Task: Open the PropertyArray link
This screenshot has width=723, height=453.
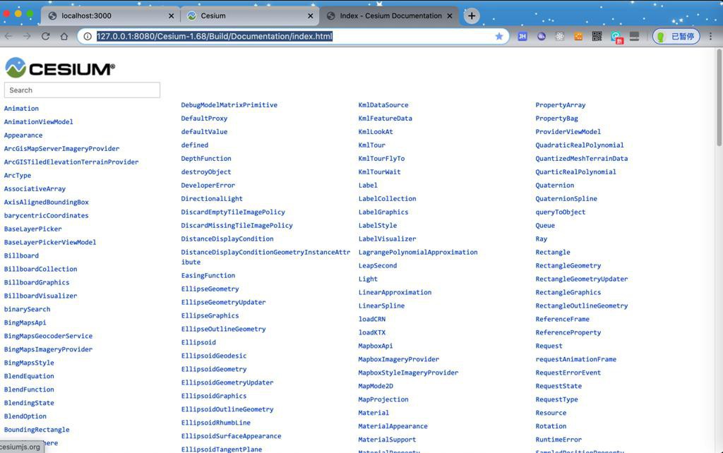Action: point(560,105)
